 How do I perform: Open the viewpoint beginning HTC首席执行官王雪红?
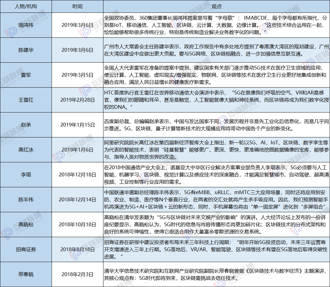[x=216, y=100]
